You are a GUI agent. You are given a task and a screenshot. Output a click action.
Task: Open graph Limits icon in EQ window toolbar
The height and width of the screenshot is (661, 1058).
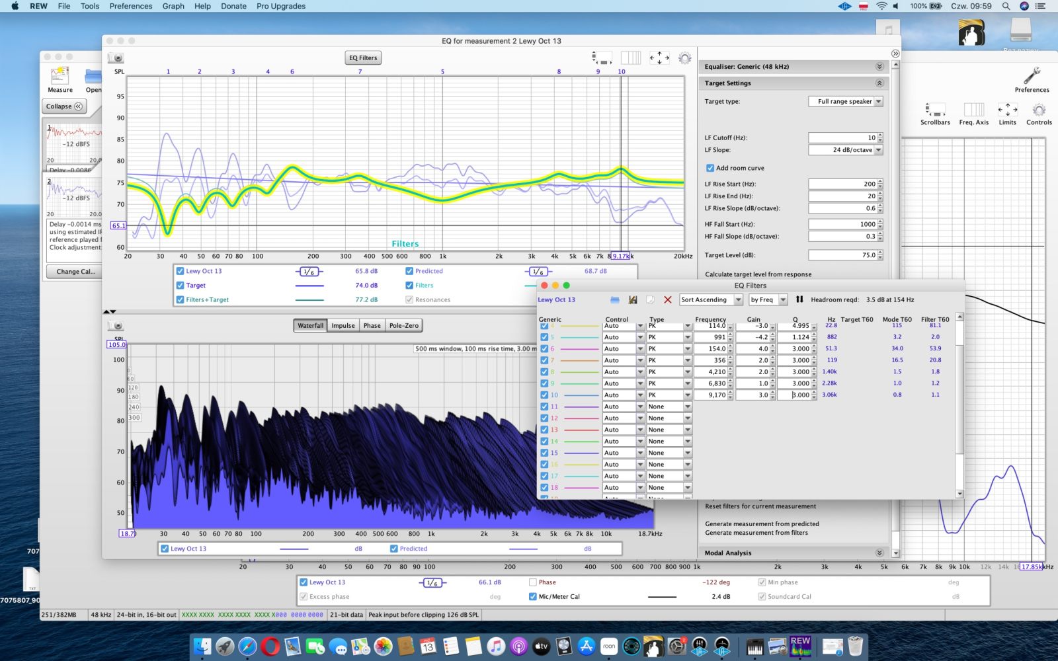pyautogui.click(x=659, y=58)
